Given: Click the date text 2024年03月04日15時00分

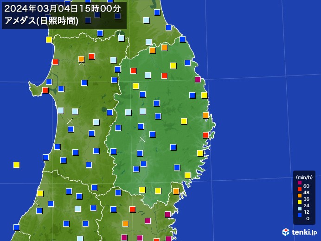Looking at the screenshot, I should pyautogui.click(x=63, y=9).
